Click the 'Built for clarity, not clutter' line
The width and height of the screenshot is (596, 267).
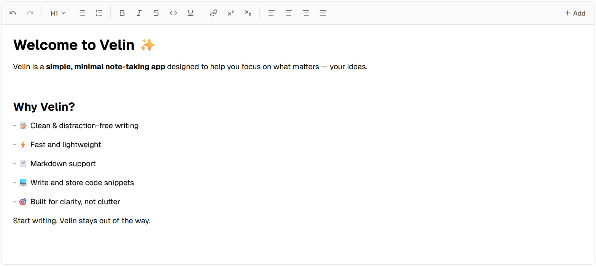pos(67,202)
